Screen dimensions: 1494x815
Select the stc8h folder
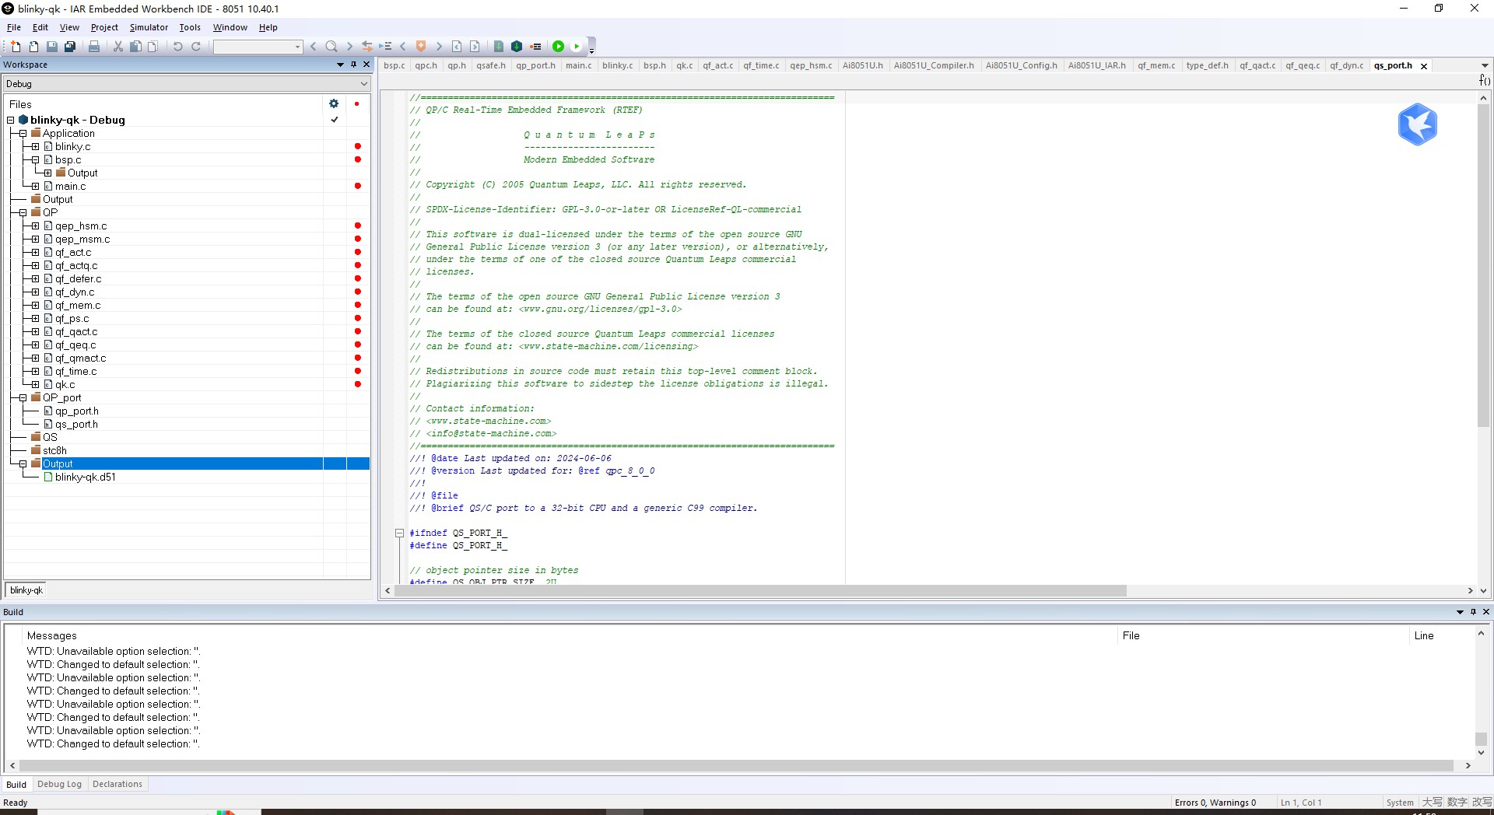point(54,450)
